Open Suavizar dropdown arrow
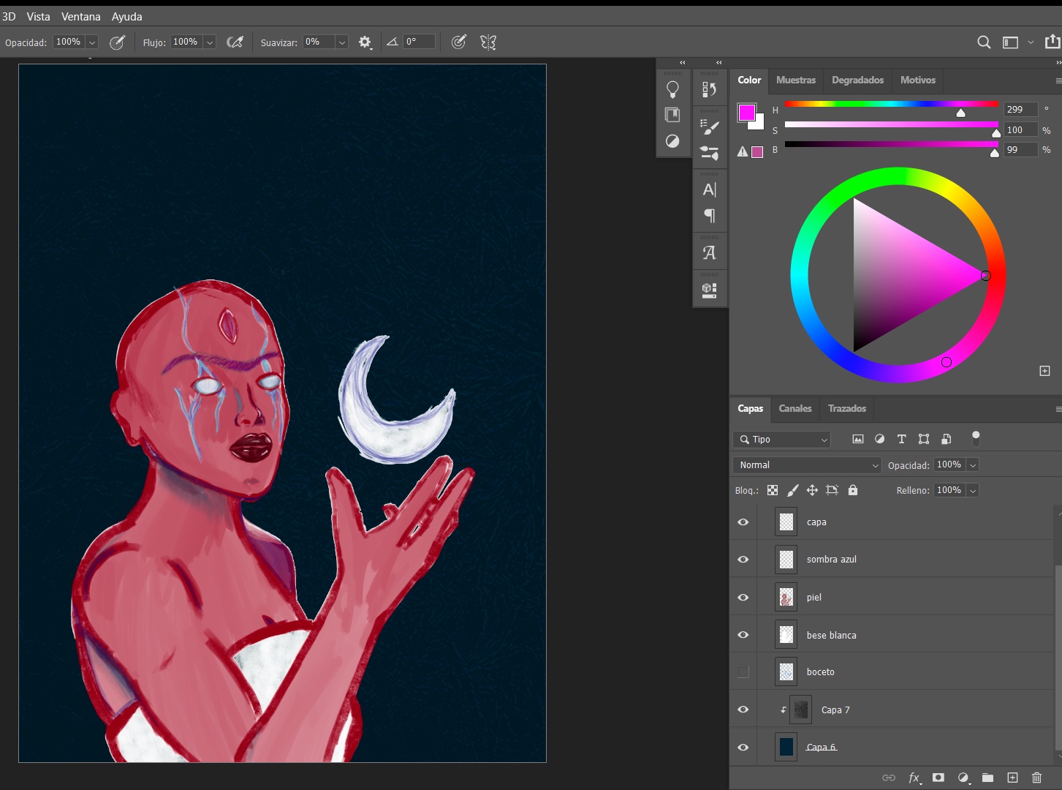Viewport: 1062px width, 790px height. (342, 42)
